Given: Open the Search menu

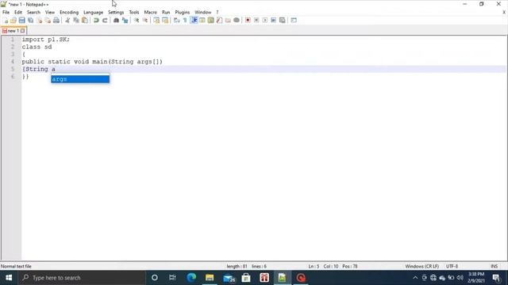Looking at the screenshot, I should click(x=33, y=13).
